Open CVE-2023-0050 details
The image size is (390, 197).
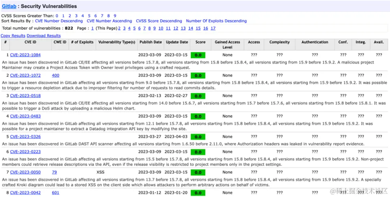pos(25,172)
